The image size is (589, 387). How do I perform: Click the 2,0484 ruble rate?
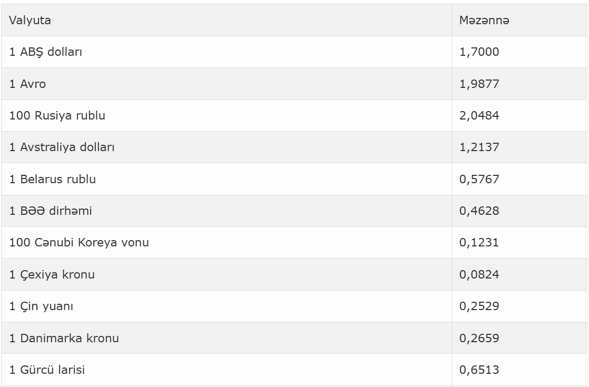pyautogui.click(x=479, y=115)
